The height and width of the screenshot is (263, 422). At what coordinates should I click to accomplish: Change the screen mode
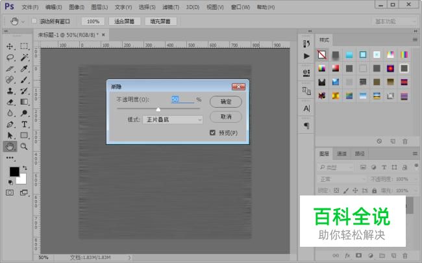[24, 192]
